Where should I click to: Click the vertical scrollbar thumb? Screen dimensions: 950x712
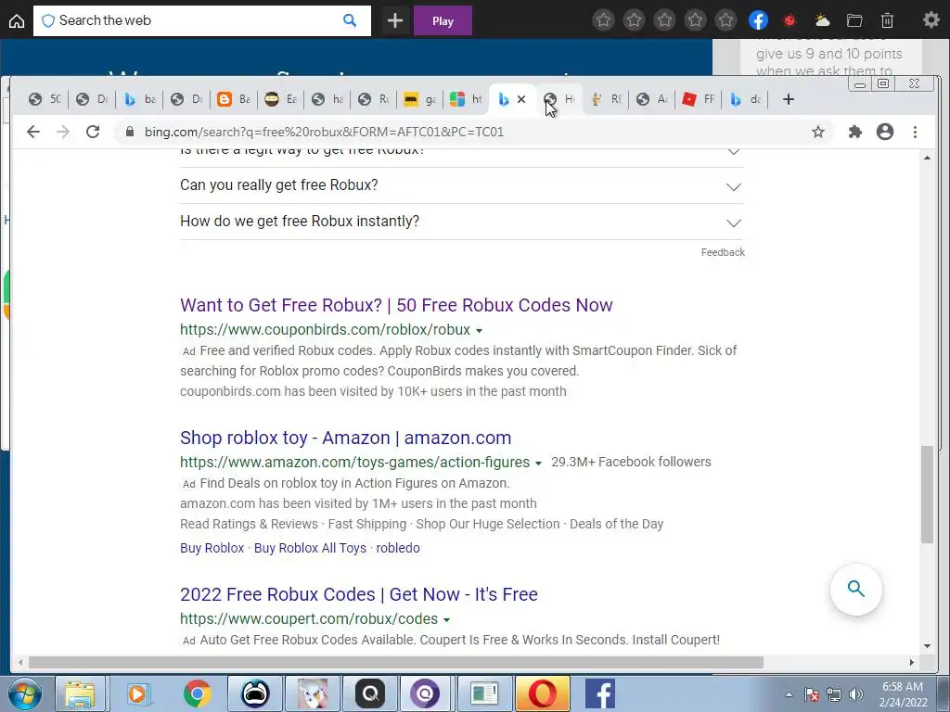[x=927, y=494]
